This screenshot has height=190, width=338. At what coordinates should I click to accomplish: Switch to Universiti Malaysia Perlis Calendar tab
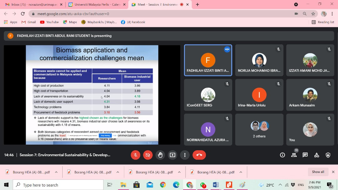coord(96,5)
